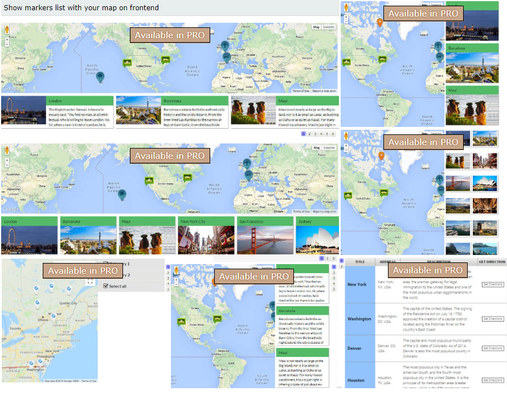The height and width of the screenshot is (403, 507).
Task: Toggle the Select all checkbox
Action: 106,286
